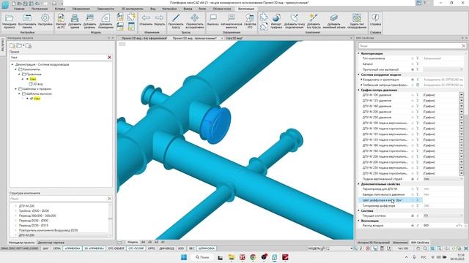Open Chrome from Windows taskbar
This screenshot has width=469, height=263.
click(253, 257)
